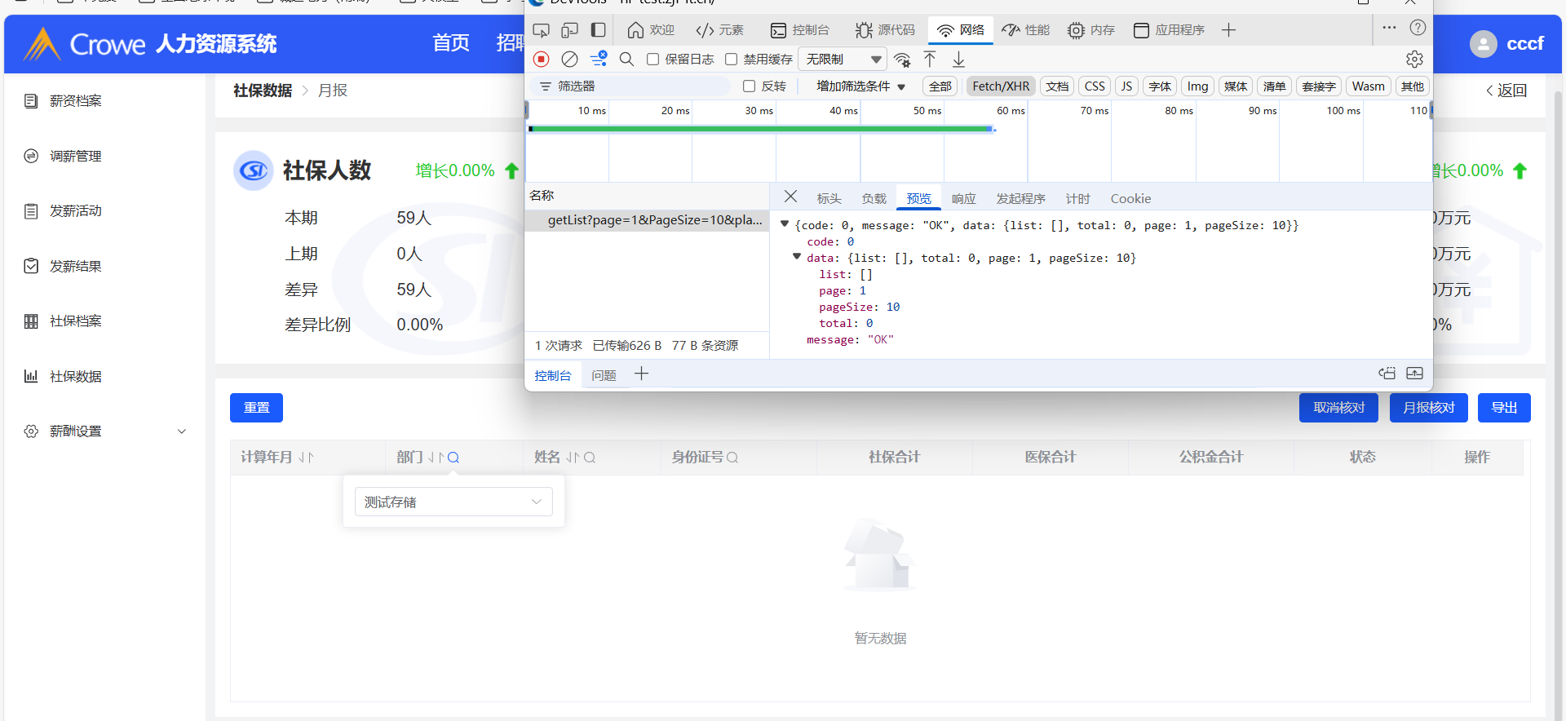
Task: Open the 无限制 throttling dropdown
Action: point(843,60)
